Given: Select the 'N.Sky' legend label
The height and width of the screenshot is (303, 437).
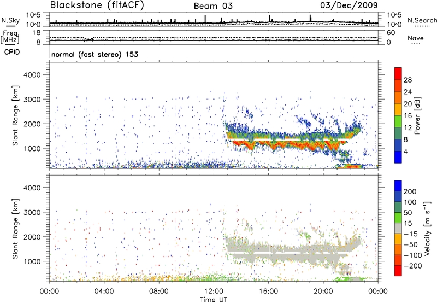Looking at the screenshot, I should point(10,20).
